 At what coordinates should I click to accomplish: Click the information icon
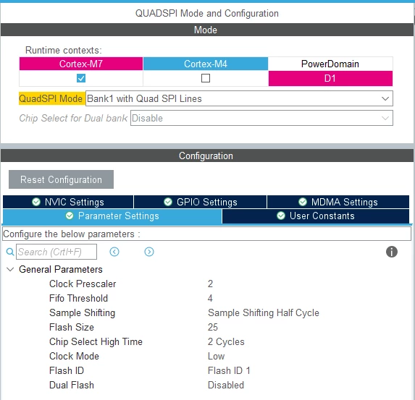coord(391,252)
